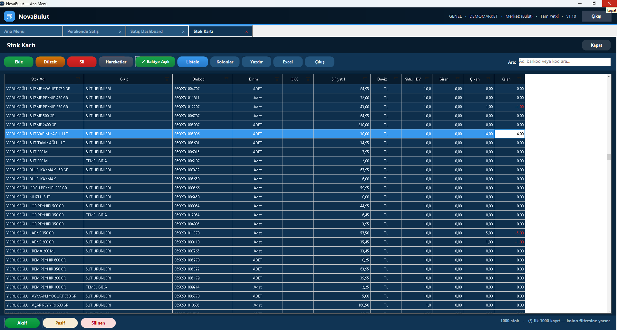The image size is (617, 330).
Task: Close the Satış Dashboard tab
Action: [183, 32]
